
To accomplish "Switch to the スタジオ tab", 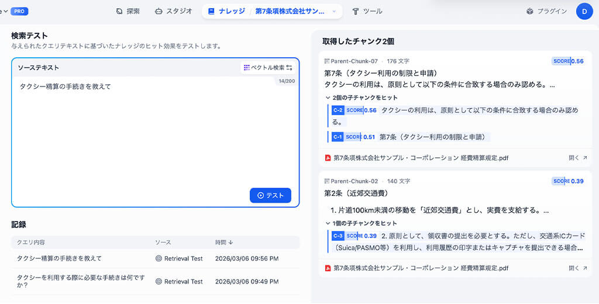I will pyautogui.click(x=173, y=11).
